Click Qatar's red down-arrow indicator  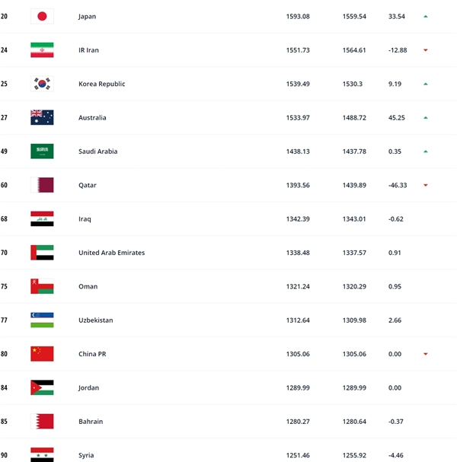(426, 185)
